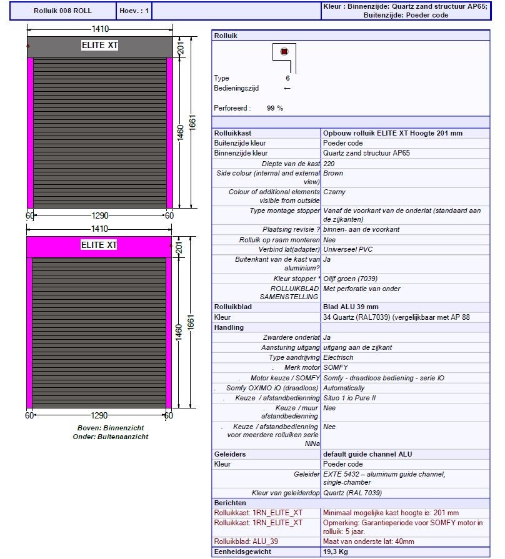Select the top ELITE XT box label
505x559 pixels.
[x=100, y=45]
